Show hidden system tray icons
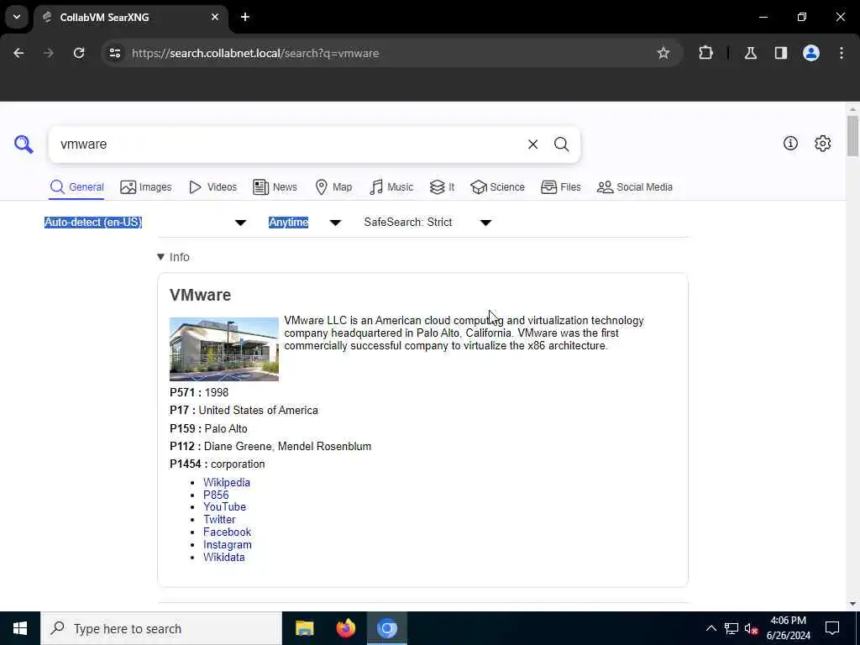860x645 pixels. (711, 628)
